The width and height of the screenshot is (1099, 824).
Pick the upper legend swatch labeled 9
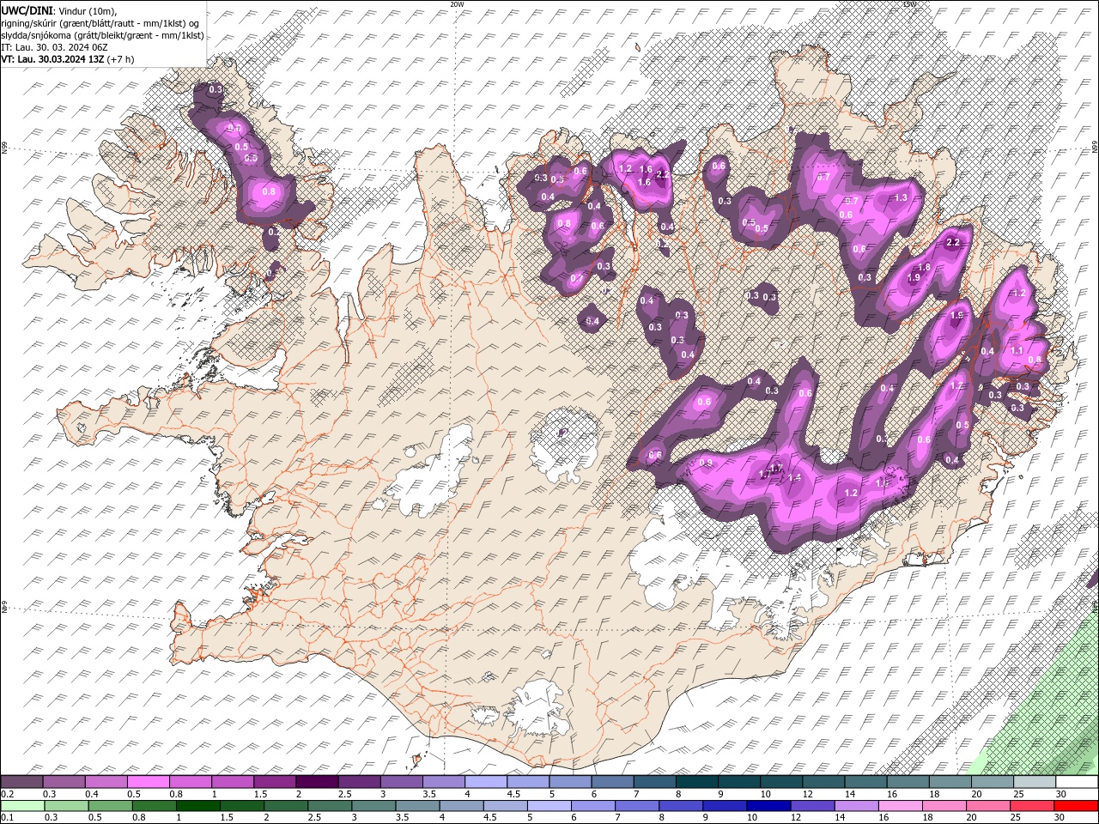(739, 782)
